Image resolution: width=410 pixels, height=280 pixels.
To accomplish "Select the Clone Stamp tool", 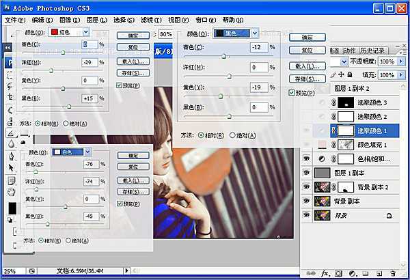I will [x=10, y=121].
